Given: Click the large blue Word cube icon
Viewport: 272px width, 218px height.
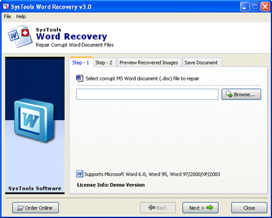Looking at the screenshot, I should point(34,120).
